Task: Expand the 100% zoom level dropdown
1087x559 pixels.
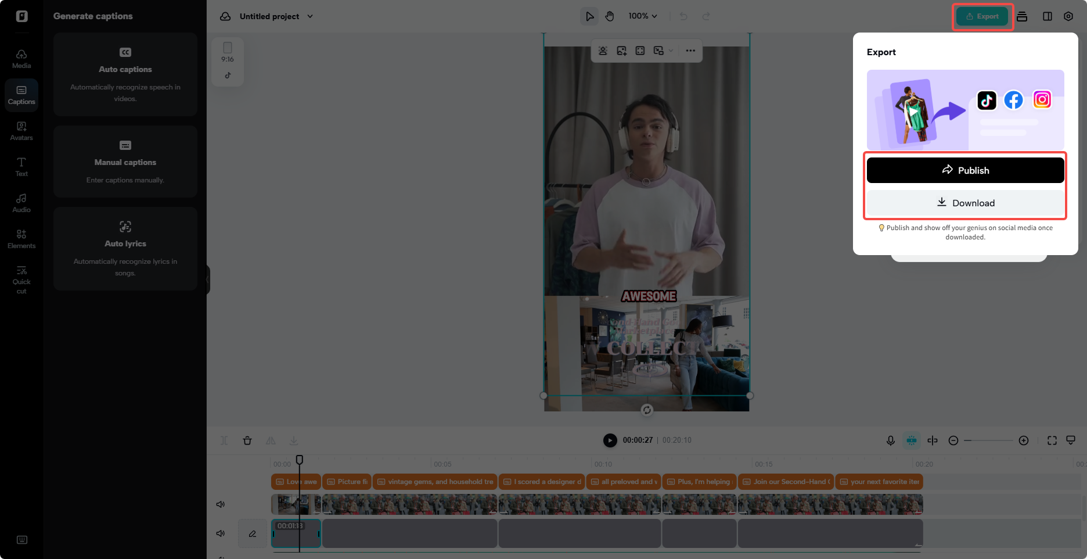Action: coord(642,16)
